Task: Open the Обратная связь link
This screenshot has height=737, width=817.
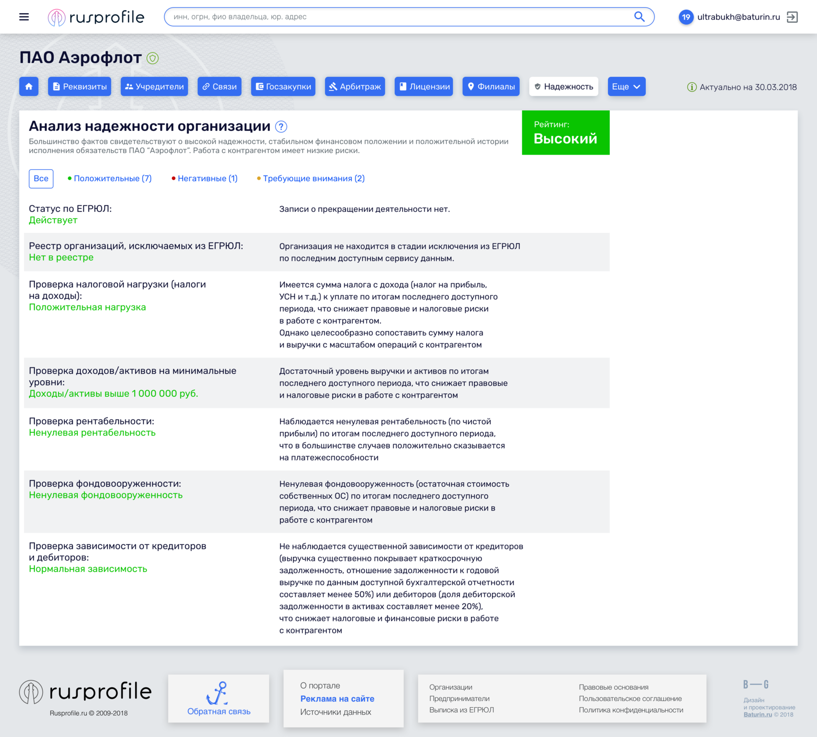Action: [x=219, y=712]
